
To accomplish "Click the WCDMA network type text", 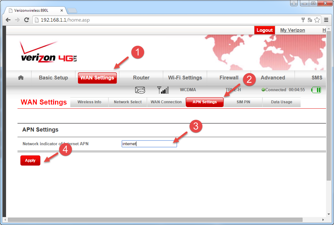I will pos(188,90).
